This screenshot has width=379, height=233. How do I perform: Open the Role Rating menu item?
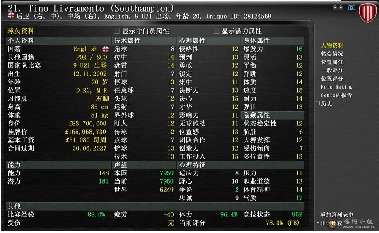337,87
